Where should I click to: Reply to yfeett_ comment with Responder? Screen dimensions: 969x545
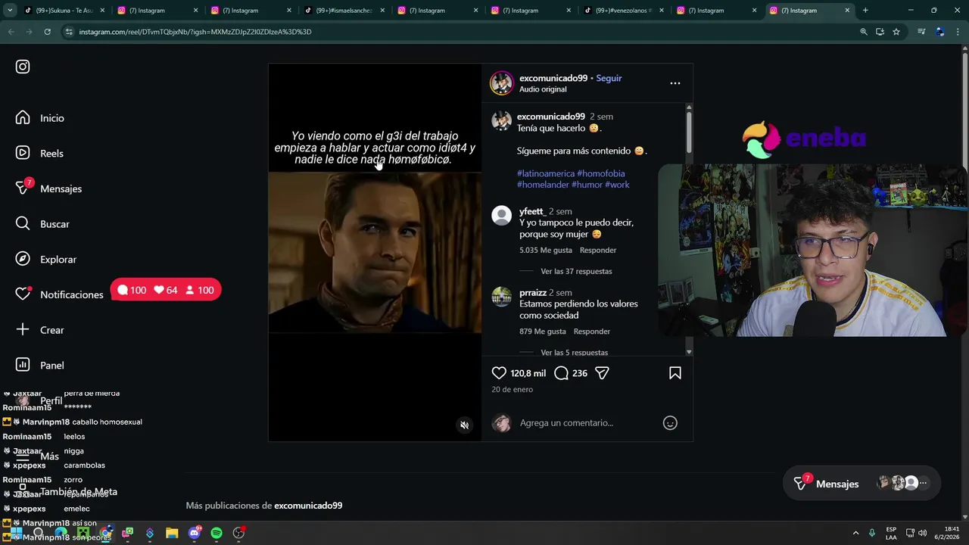[598, 250]
